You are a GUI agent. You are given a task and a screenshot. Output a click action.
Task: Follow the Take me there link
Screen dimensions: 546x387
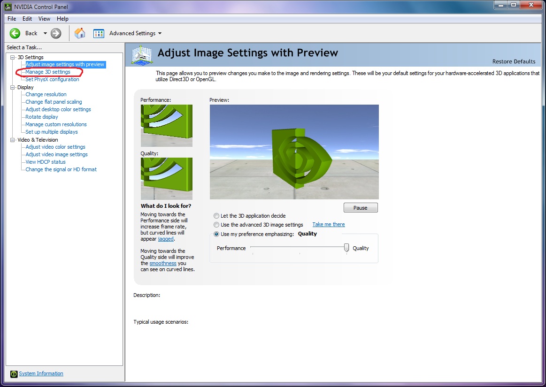click(x=328, y=225)
